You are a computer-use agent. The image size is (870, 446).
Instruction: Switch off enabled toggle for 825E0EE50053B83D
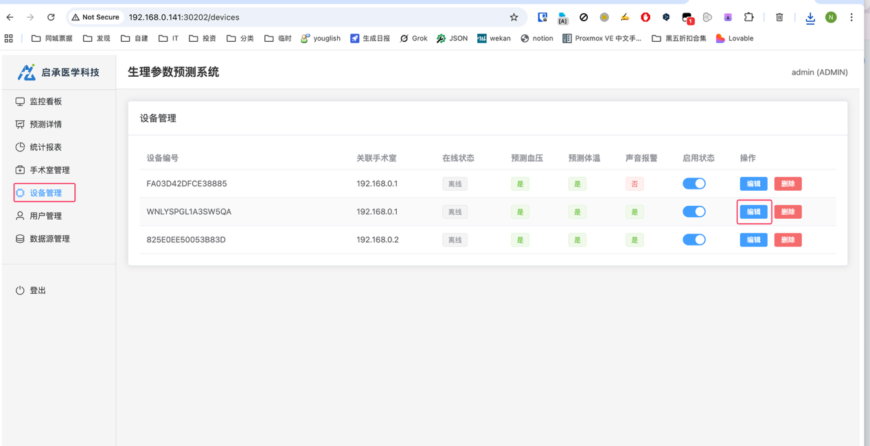694,240
